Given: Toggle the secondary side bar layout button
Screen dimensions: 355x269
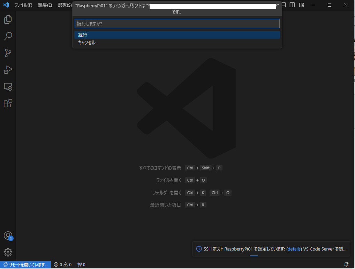Looking at the screenshot, I should pos(293,5).
